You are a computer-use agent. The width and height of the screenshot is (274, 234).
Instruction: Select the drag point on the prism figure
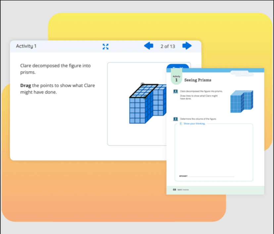[x=142, y=83]
